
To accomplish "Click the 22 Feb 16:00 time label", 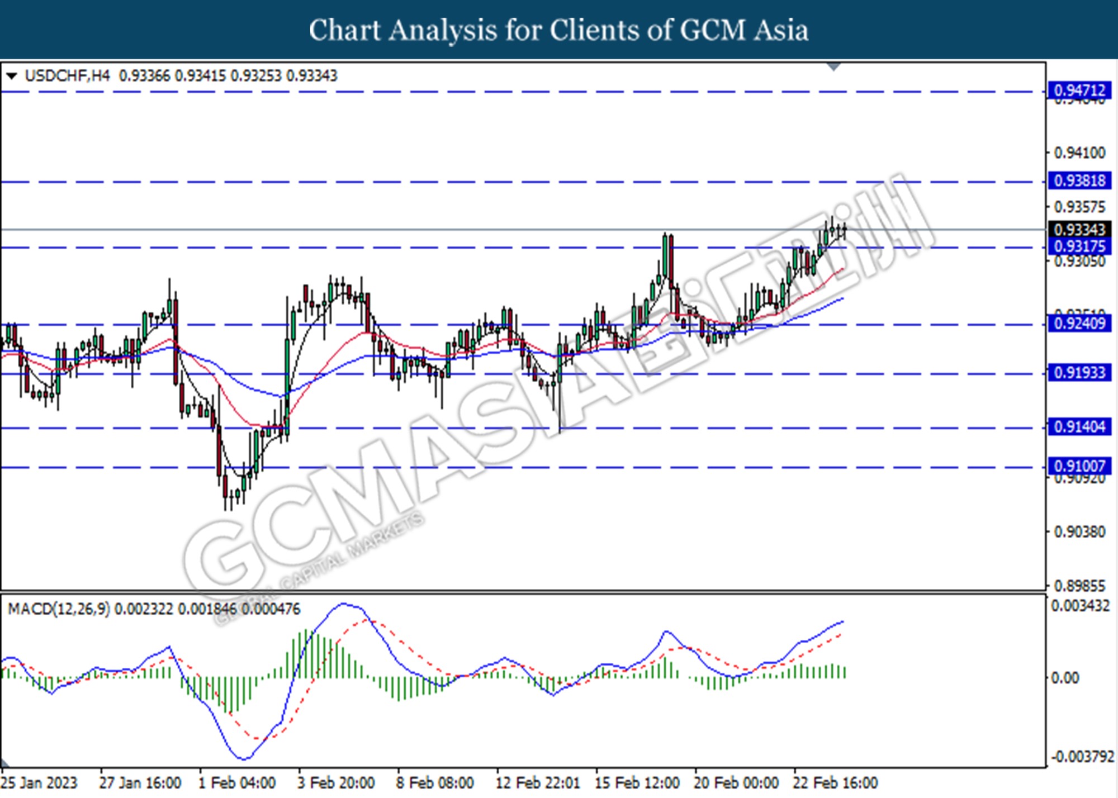I will point(835,783).
